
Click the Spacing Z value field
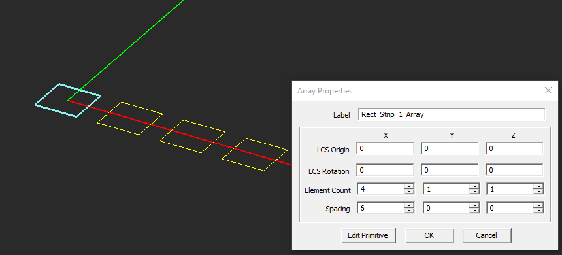510,208
